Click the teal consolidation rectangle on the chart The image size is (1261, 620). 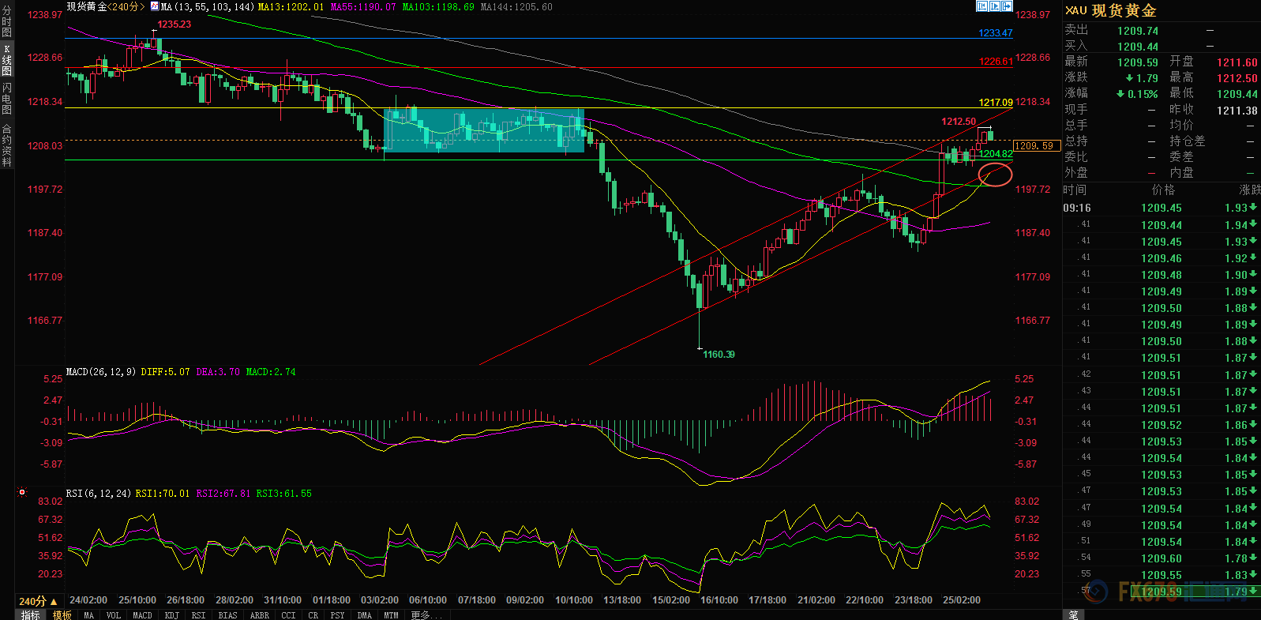[483, 130]
